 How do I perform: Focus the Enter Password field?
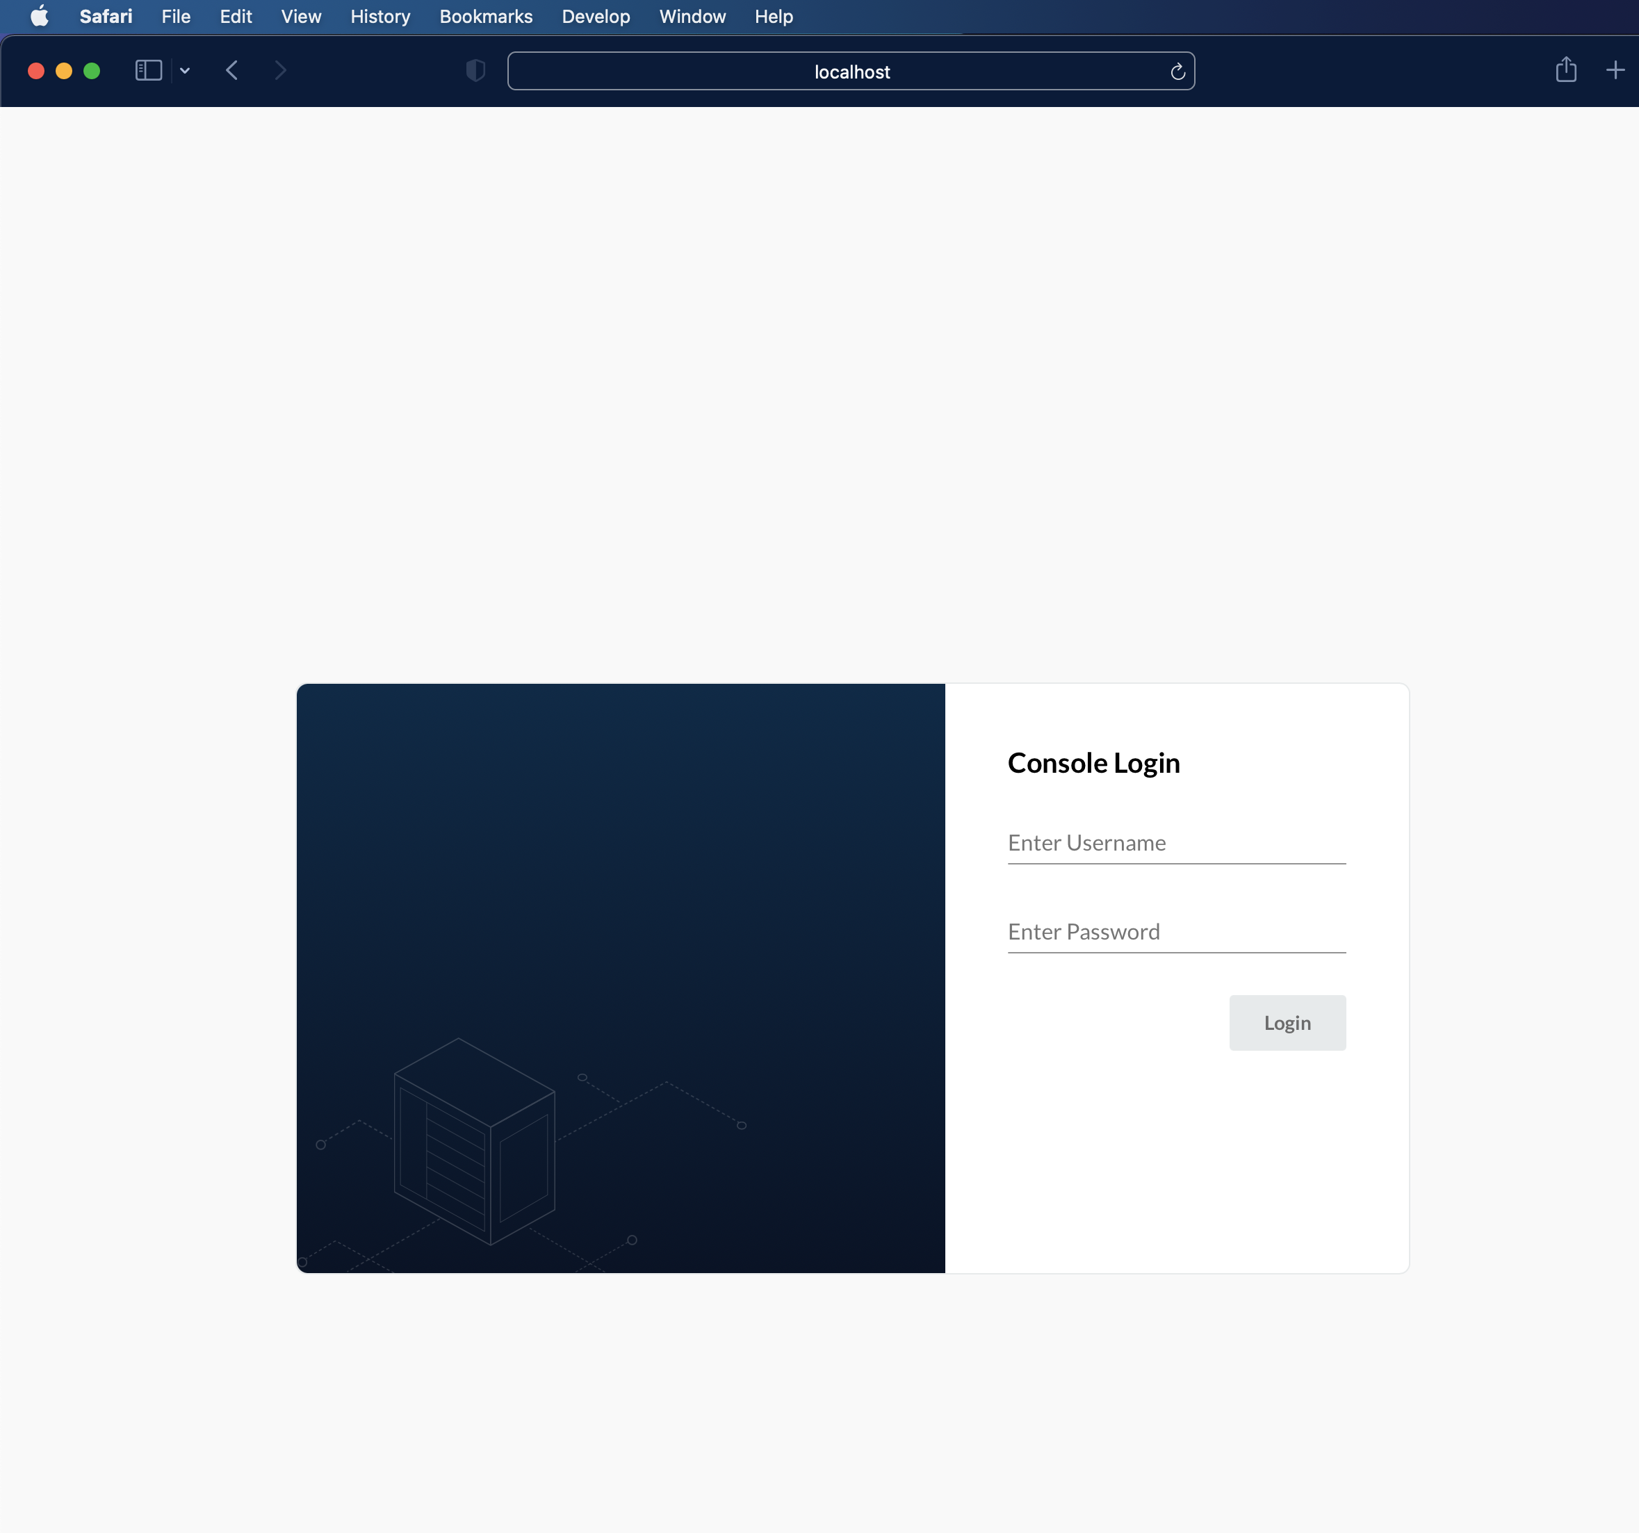(1175, 932)
